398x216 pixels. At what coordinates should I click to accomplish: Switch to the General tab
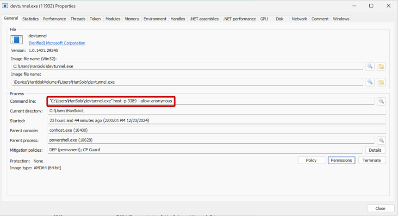coord(11,19)
